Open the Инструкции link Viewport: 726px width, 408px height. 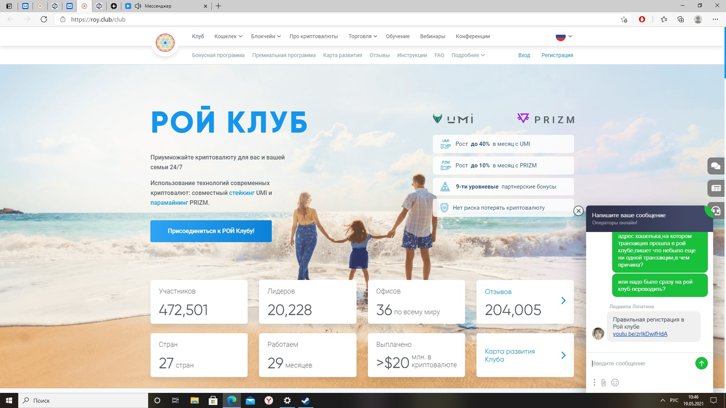(x=412, y=55)
